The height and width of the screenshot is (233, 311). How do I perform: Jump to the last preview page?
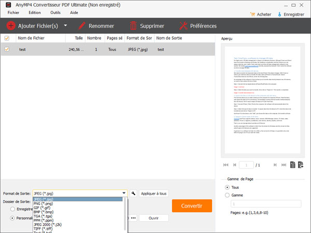coord(285,165)
